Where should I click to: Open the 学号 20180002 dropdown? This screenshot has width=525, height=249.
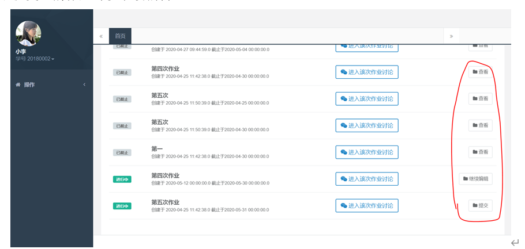35,59
